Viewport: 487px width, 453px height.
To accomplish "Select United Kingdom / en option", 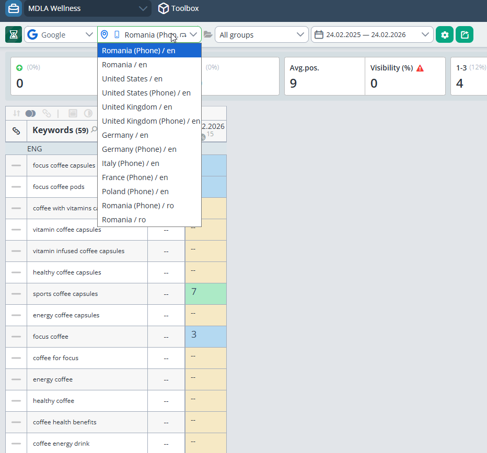I will [x=149, y=107].
